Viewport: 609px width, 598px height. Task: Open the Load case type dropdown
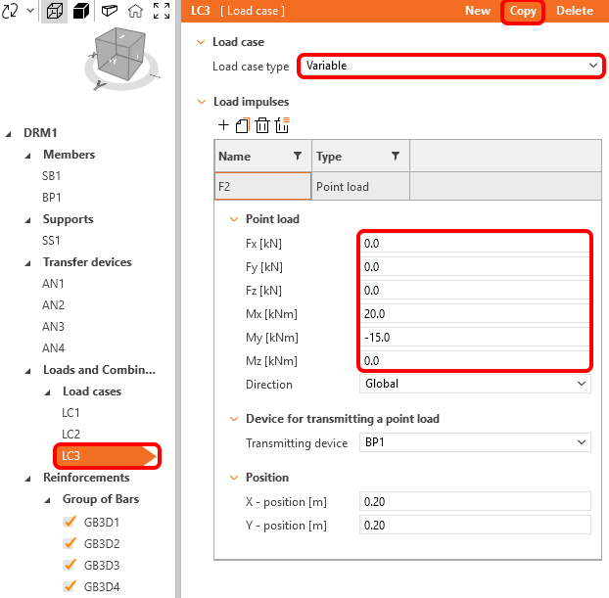tap(449, 66)
